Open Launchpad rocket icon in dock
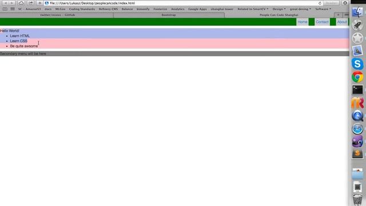 click(x=357, y=25)
